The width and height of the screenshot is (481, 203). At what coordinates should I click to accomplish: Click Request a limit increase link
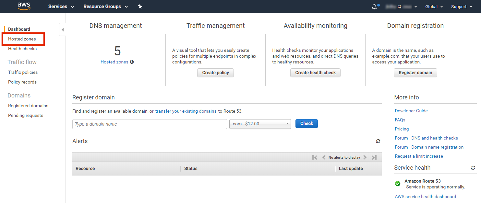[419, 156]
